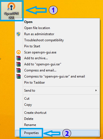
Task: Click the WinRAR icon beside Add to "openvpn-gui.rar"
Action: click(18, 64)
